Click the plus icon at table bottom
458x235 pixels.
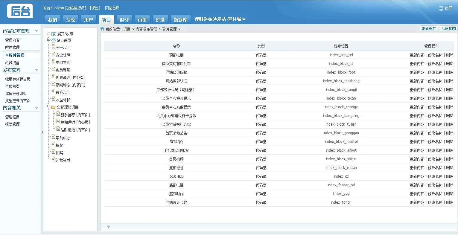(108, 227)
